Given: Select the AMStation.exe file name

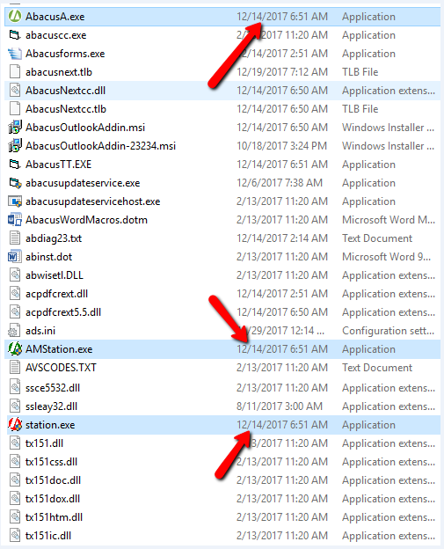Looking at the screenshot, I should [59, 349].
